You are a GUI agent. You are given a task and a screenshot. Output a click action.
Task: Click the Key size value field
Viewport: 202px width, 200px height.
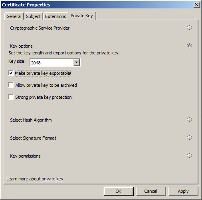pos(52,62)
